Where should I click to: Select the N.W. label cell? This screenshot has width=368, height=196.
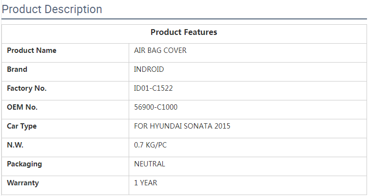[15, 145]
